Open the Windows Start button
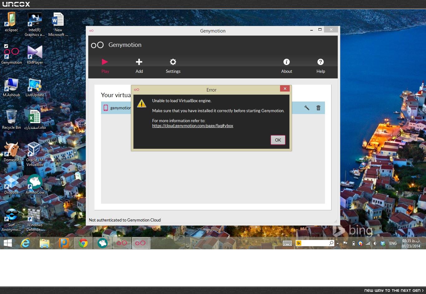This screenshot has width=426, height=294. tap(8, 243)
